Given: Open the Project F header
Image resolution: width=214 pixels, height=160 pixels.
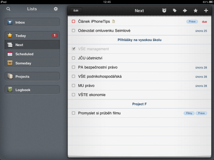Looking at the screenshot, I should coord(139,104).
